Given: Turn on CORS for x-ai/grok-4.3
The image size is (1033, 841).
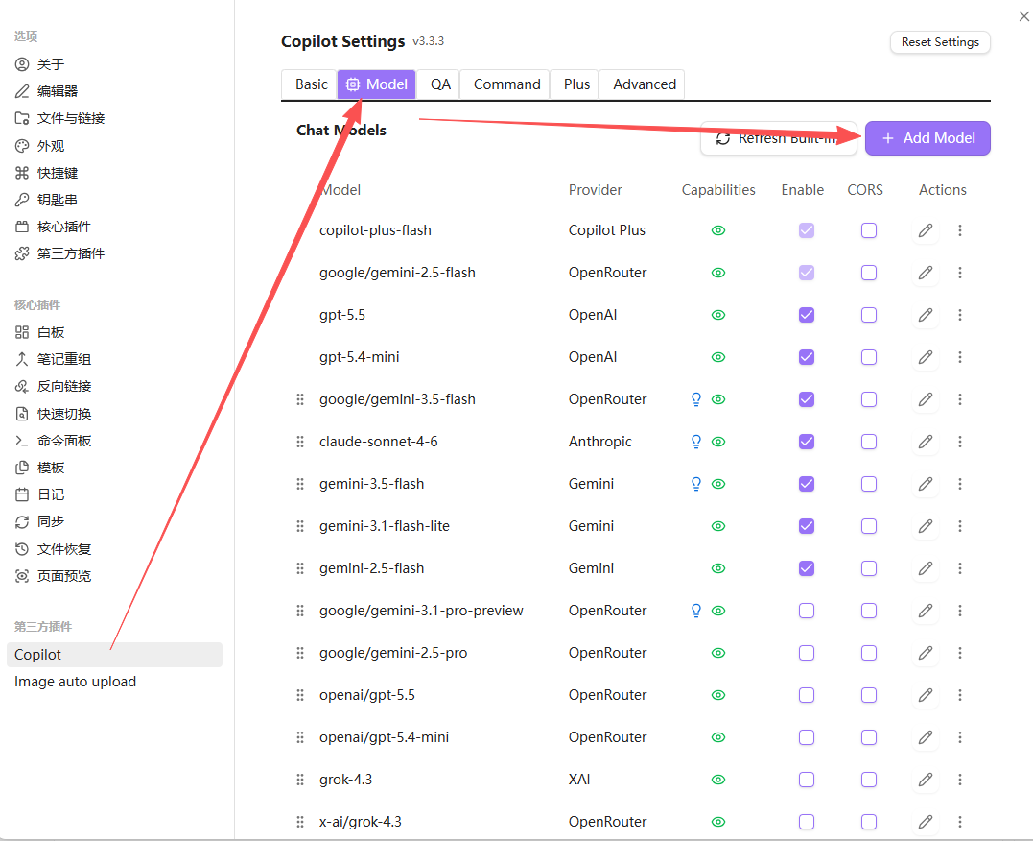Looking at the screenshot, I should click(x=869, y=821).
